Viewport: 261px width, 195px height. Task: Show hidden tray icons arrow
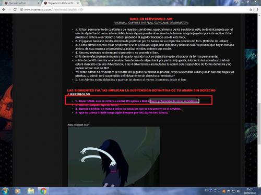(x=219, y=191)
